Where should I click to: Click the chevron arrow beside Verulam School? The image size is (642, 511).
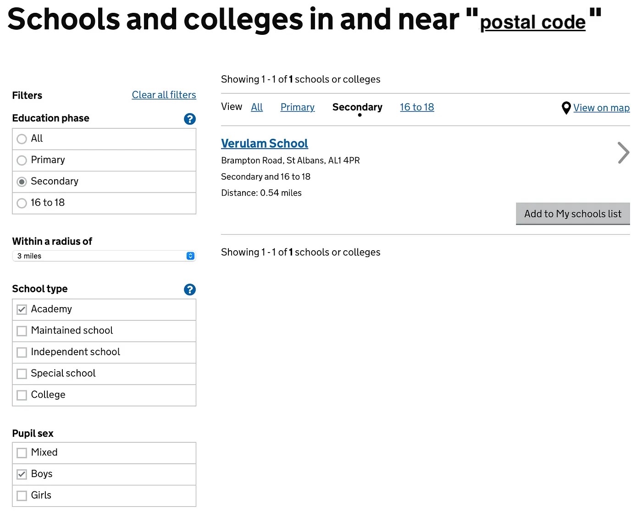tap(623, 153)
